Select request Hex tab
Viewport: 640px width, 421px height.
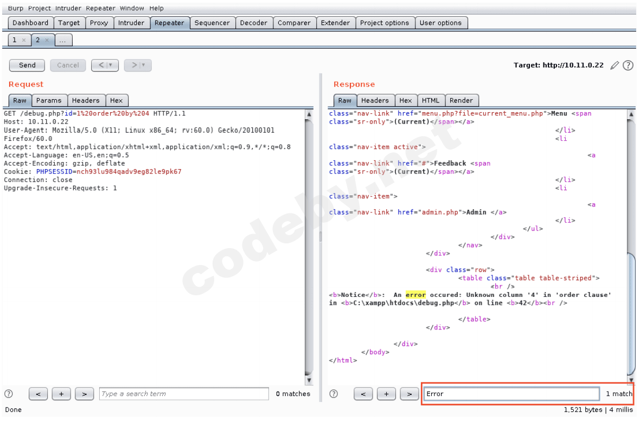point(116,100)
